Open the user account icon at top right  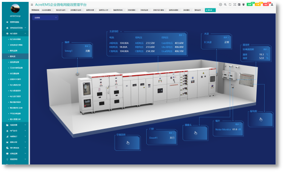click(x=272, y=5)
